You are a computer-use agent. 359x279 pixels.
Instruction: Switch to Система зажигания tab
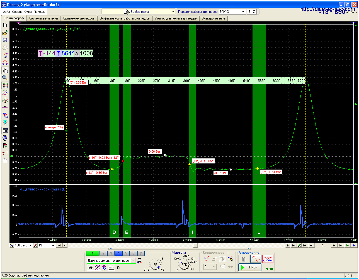click(43, 18)
